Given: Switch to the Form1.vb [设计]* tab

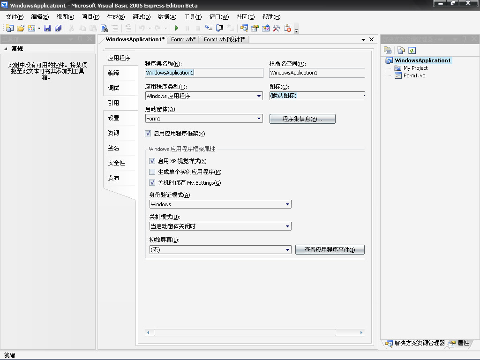Looking at the screenshot, I should (x=225, y=39).
